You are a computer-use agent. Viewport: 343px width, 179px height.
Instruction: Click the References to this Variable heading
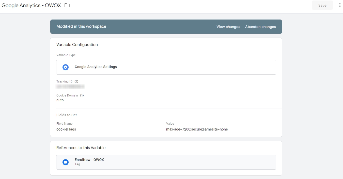[81, 148]
